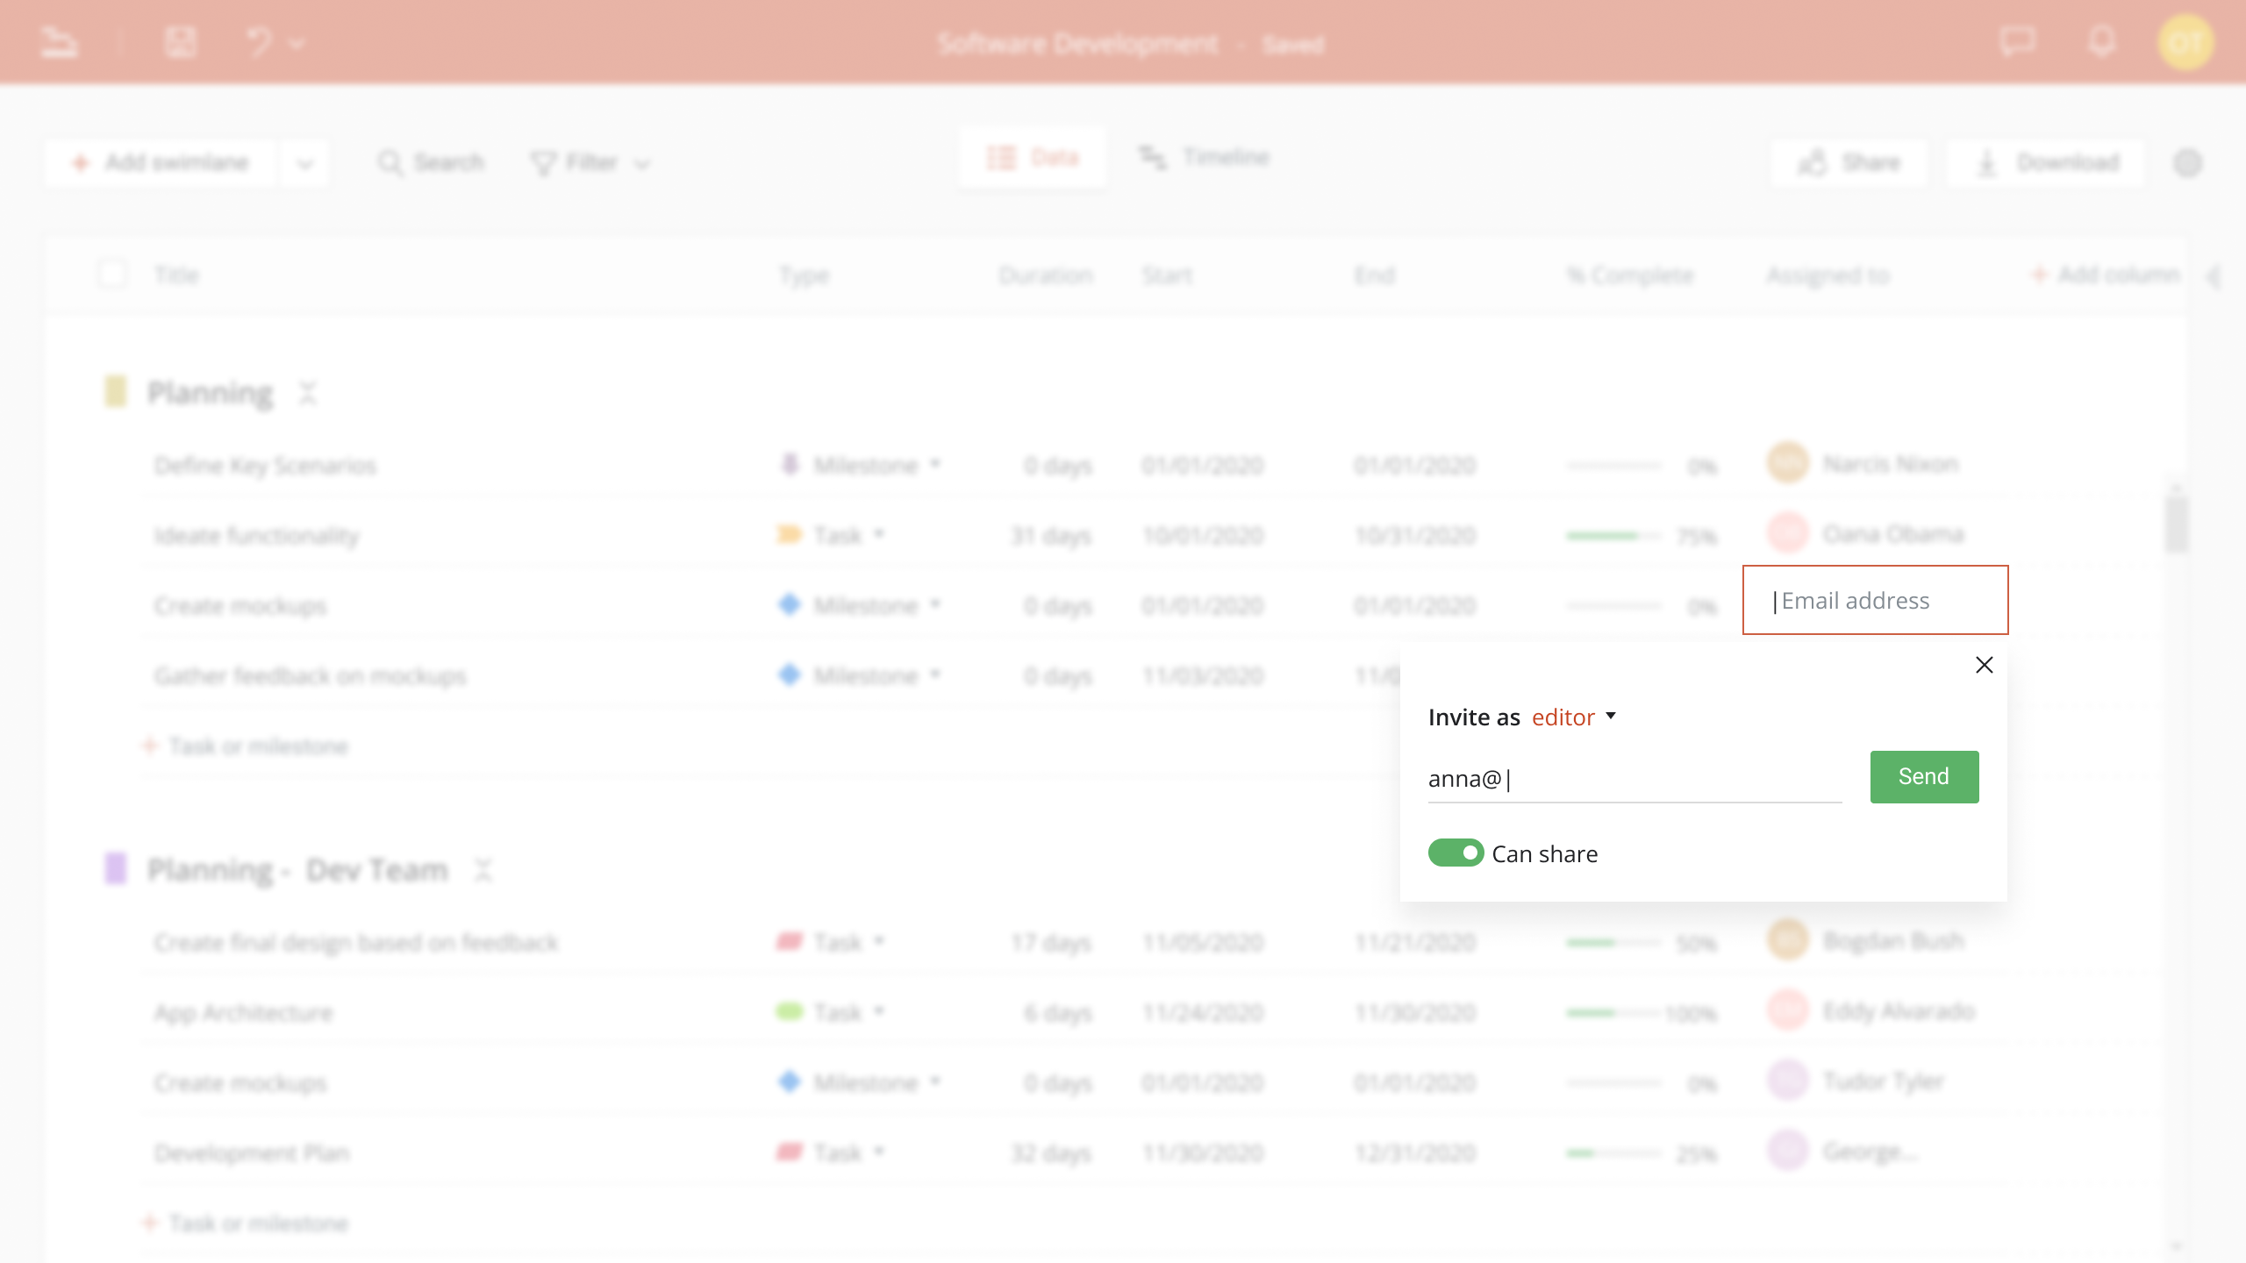Screen dimensions: 2246x1263
Task: Open the settings gear icon
Action: tap(2188, 163)
